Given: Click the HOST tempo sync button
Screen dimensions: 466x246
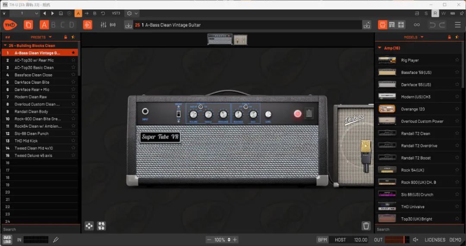Looking at the screenshot, I should (340, 240).
